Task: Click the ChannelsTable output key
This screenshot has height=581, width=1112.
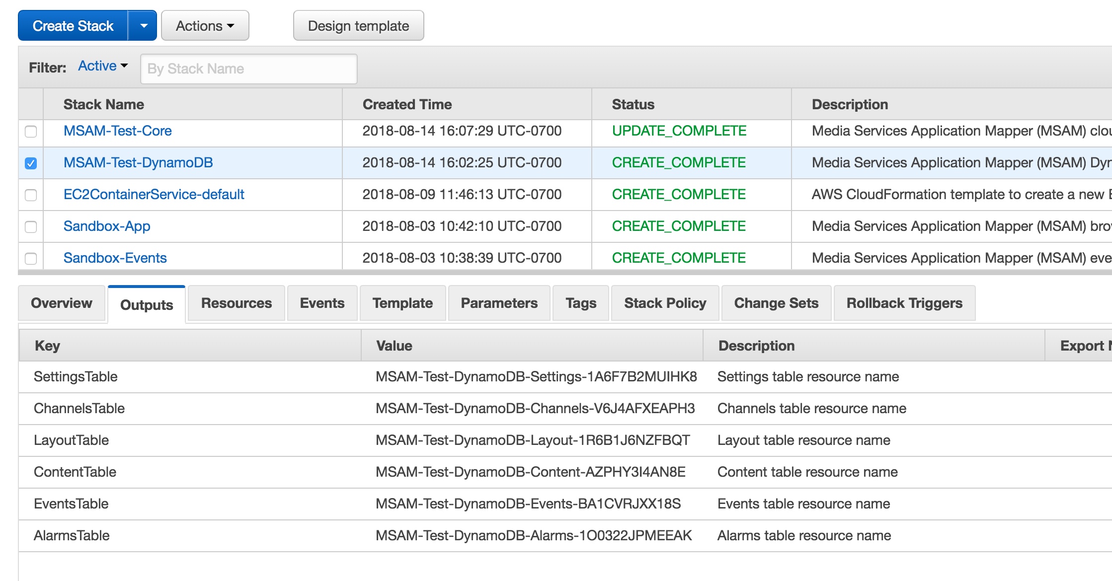Action: coord(79,408)
